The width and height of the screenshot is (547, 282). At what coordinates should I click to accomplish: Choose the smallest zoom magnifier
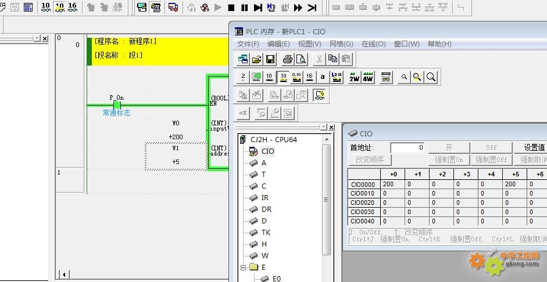click(404, 77)
